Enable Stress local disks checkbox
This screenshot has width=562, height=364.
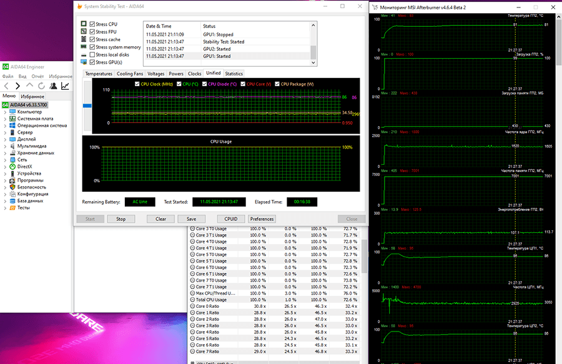pyautogui.click(x=92, y=54)
